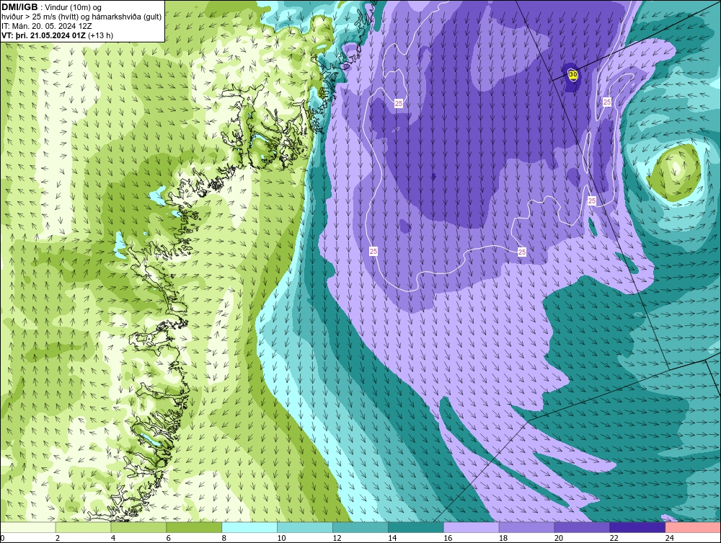721x543 pixels.
Task: Click the 'Vindur (10m) og' title text
Action: (x=74, y=8)
